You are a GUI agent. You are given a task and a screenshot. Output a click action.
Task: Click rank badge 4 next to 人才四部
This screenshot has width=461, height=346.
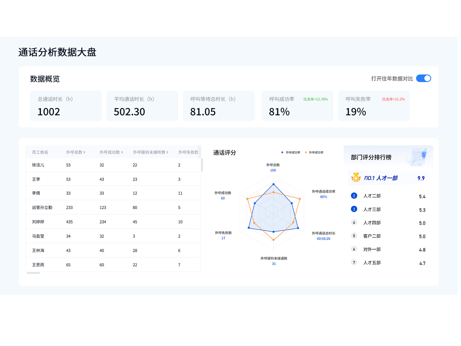(x=354, y=222)
